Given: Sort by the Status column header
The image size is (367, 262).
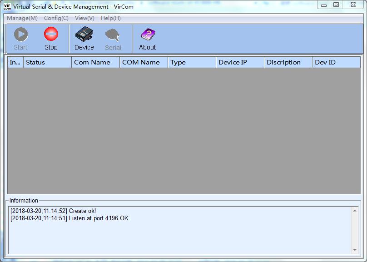Looking at the screenshot, I should (47, 62).
